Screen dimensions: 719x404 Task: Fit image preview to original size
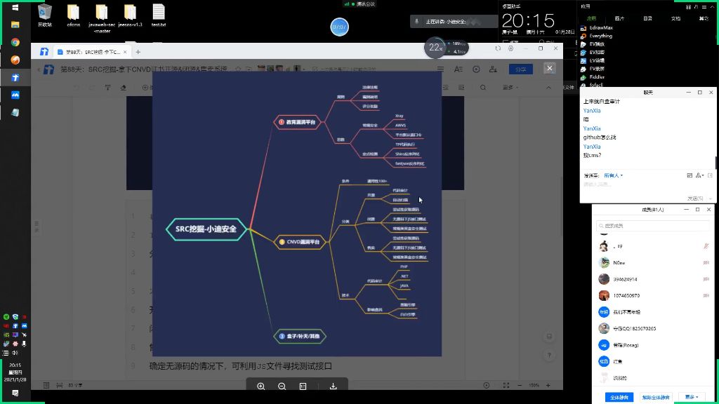303,386
